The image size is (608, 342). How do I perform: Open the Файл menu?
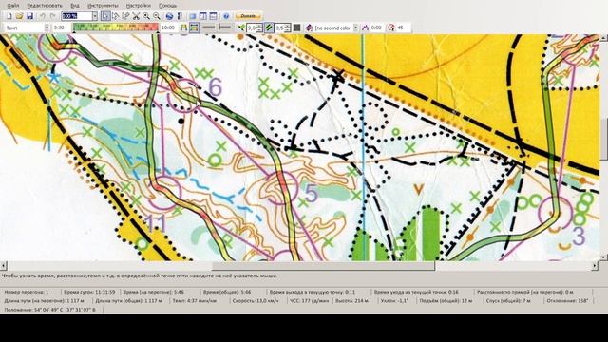[x=12, y=6]
